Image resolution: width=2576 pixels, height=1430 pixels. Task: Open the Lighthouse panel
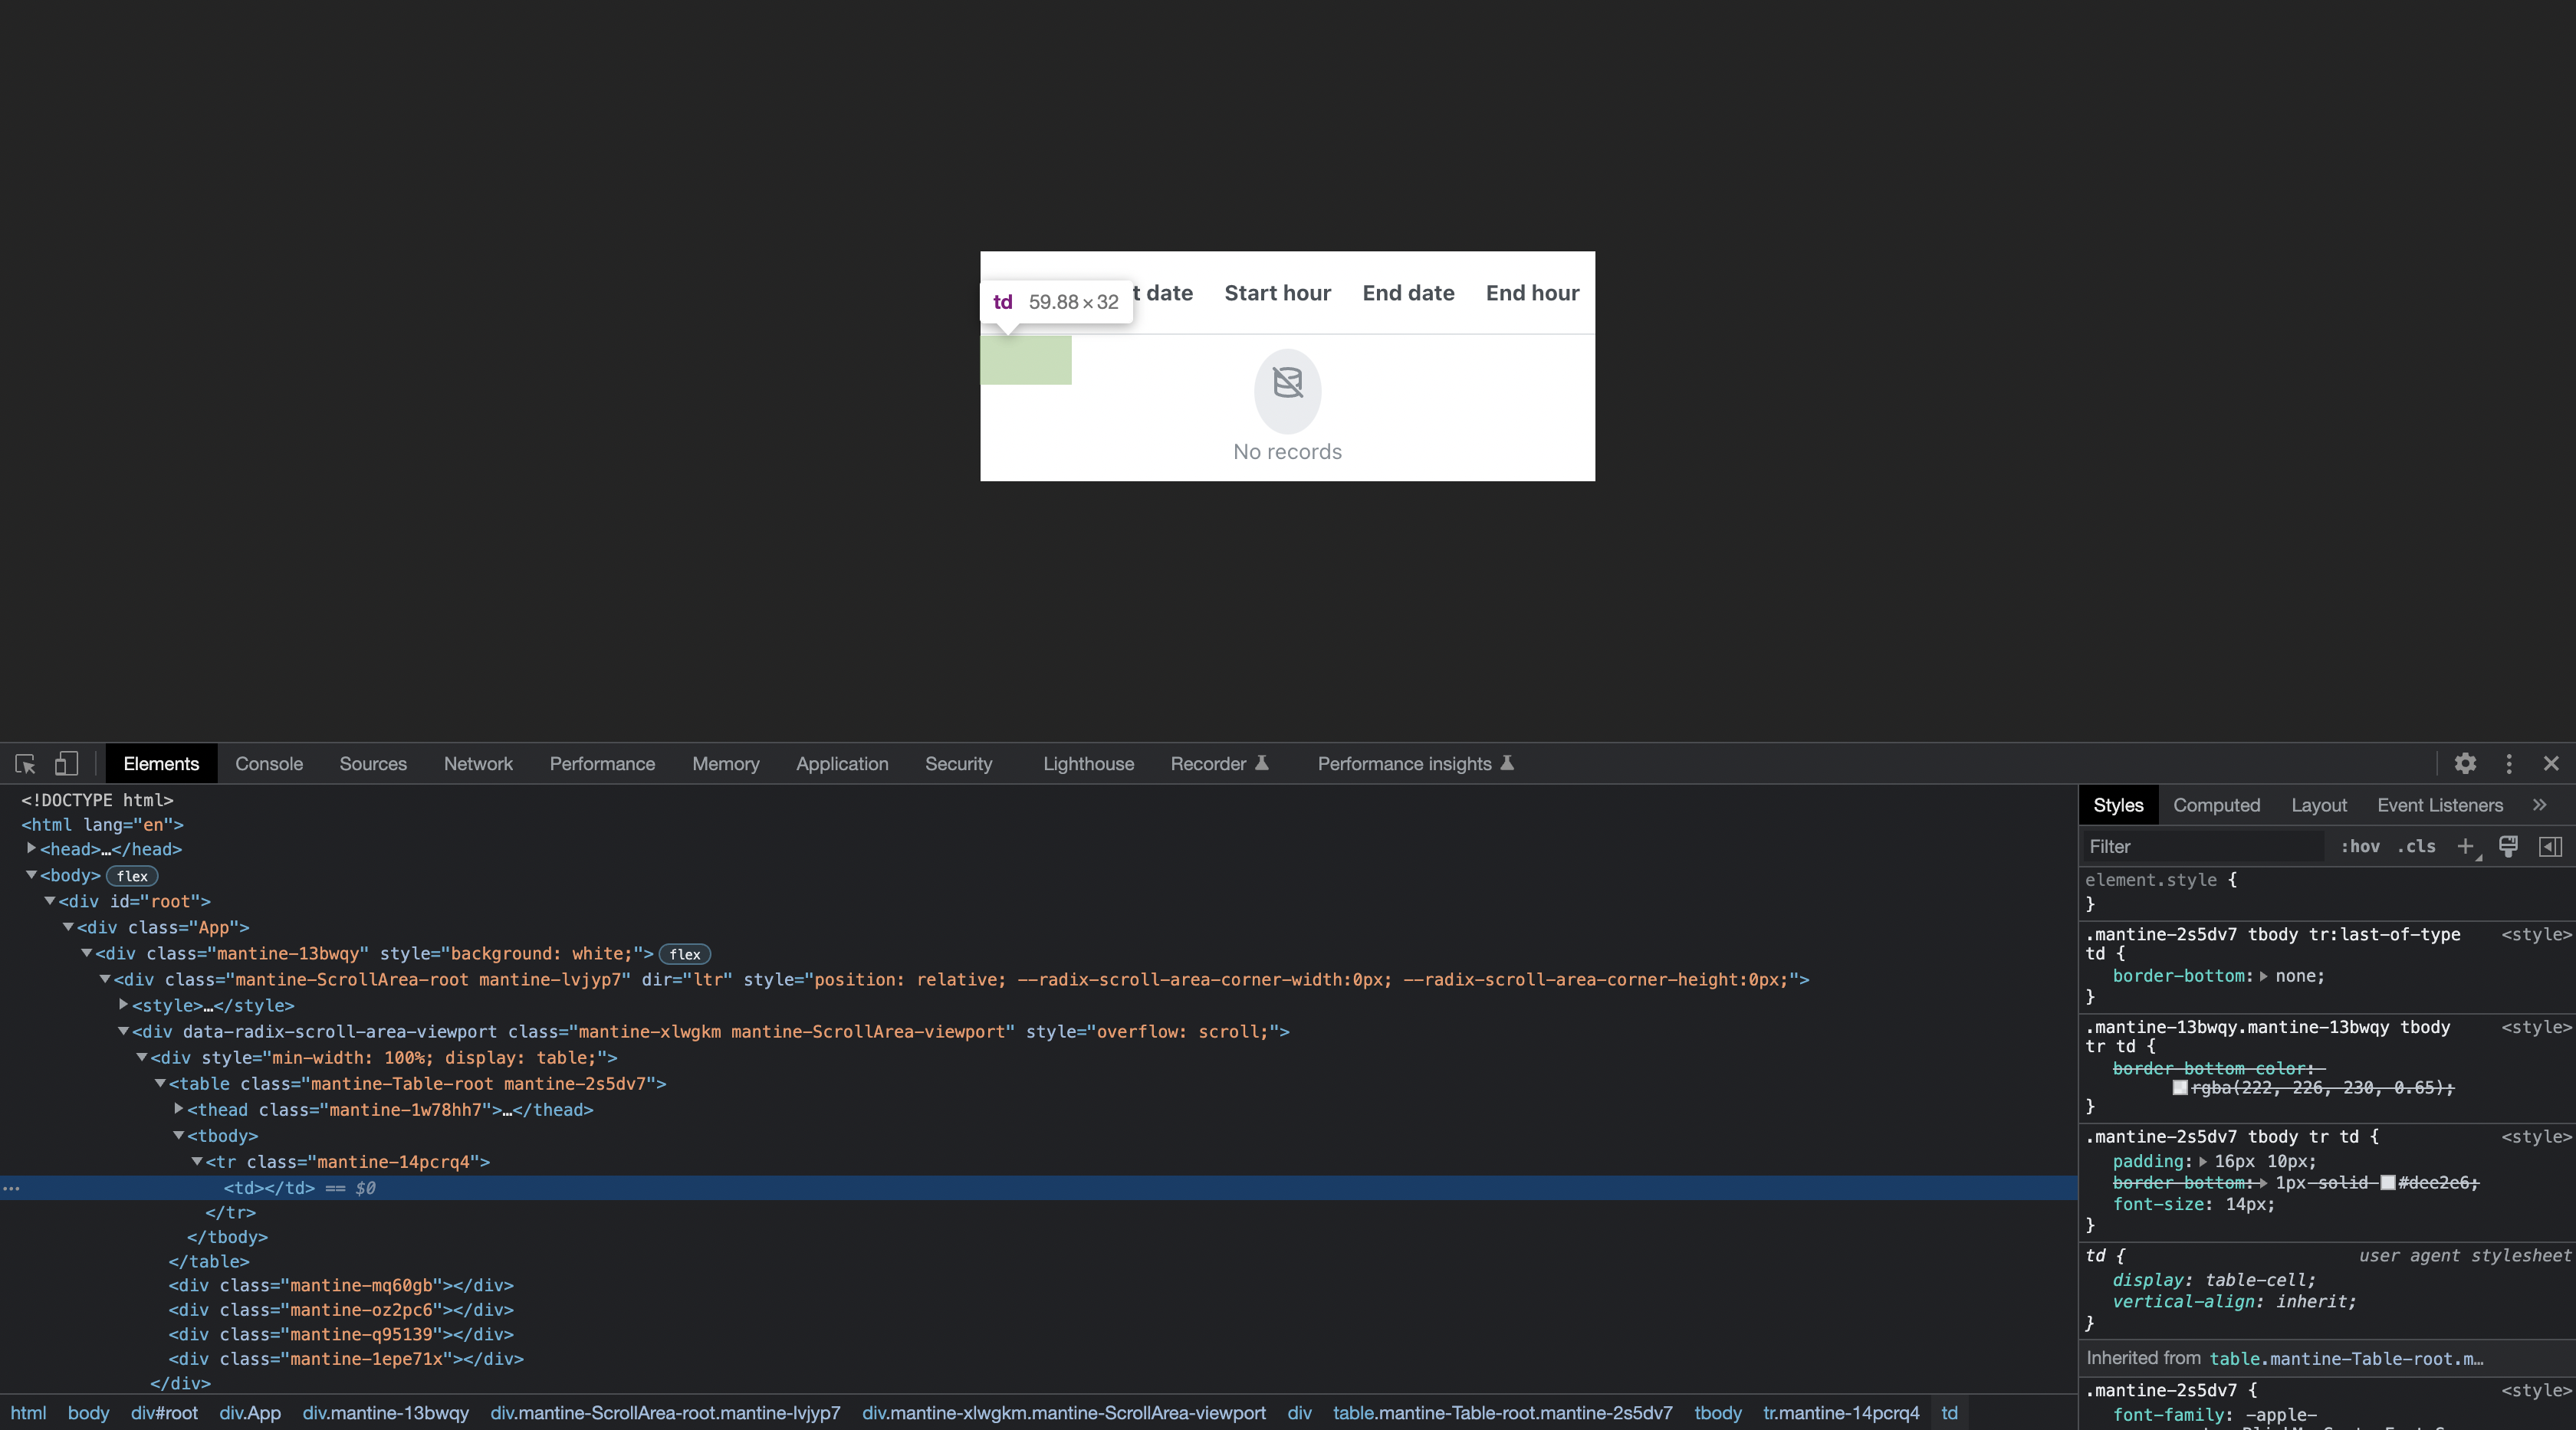[x=1088, y=763]
